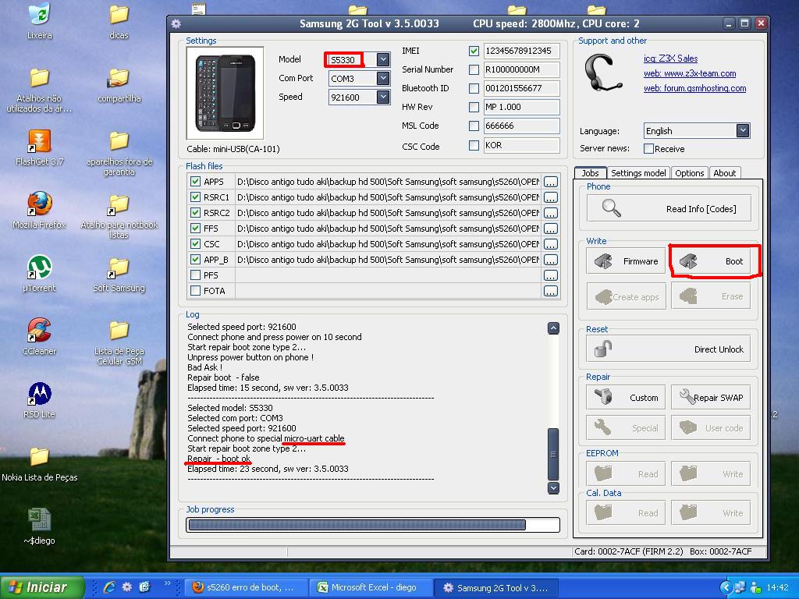Click the Read Info [Codes] button
799x599 pixels.
[669, 209]
